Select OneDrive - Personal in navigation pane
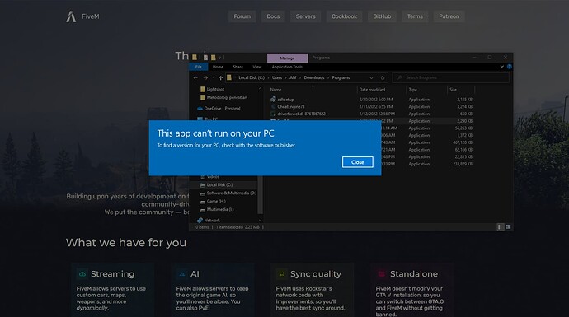 coord(222,109)
